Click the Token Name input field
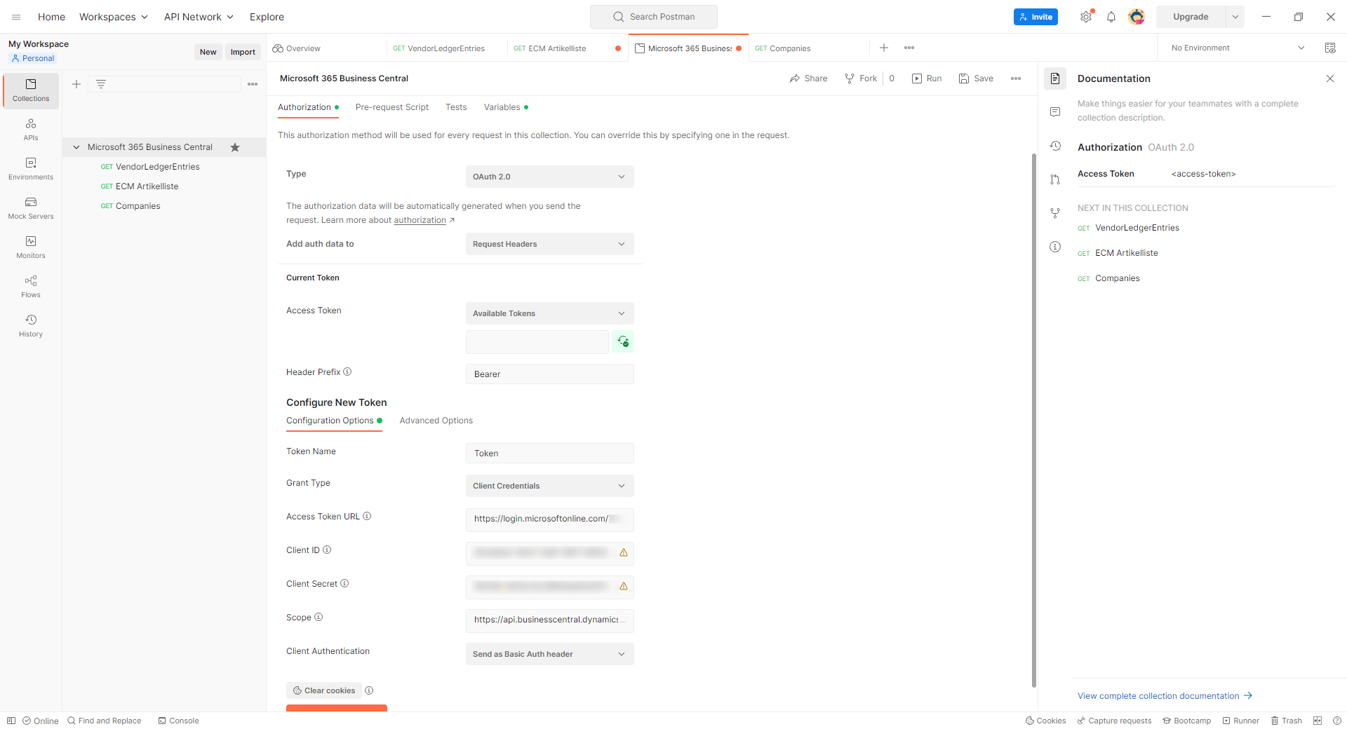Viewport: 1347px width, 729px height. pyautogui.click(x=550, y=454)
